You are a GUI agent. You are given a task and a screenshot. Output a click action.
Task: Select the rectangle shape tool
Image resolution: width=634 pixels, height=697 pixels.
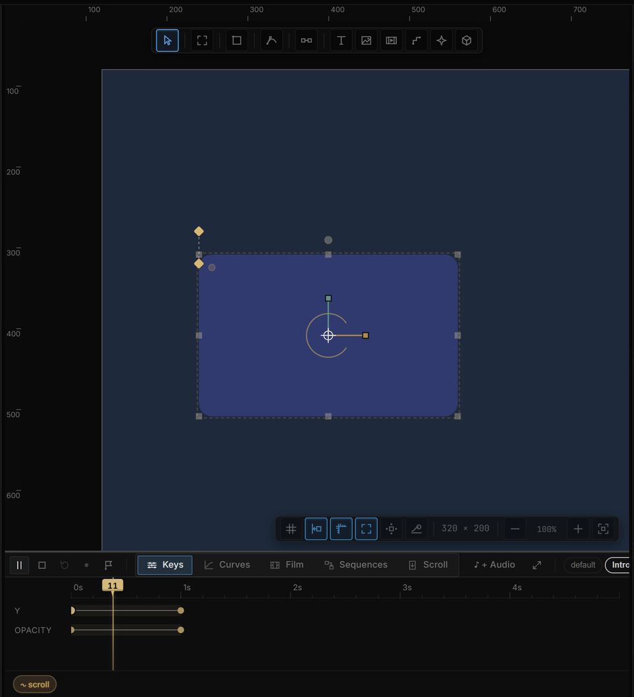tap(236, 40)
